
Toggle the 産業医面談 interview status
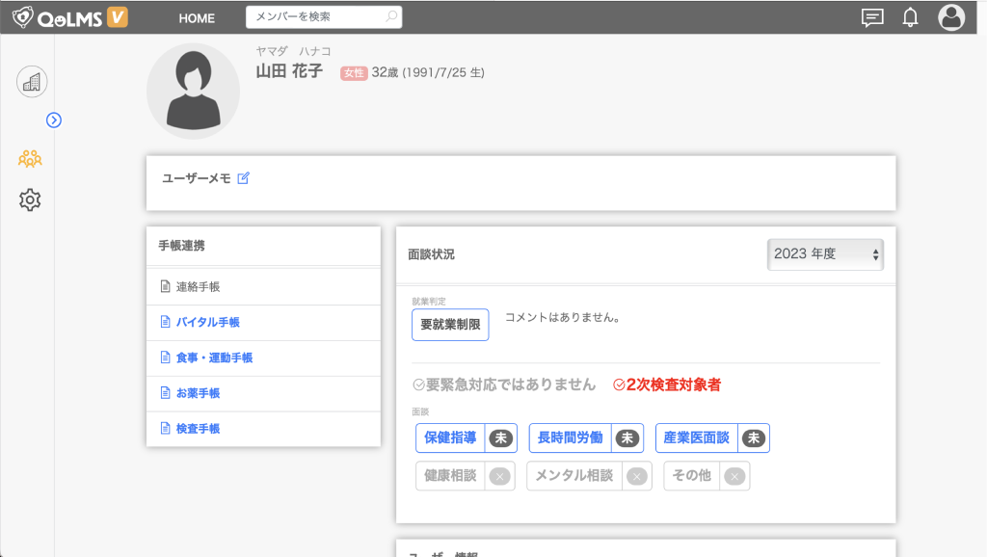(x=711, y=438)
